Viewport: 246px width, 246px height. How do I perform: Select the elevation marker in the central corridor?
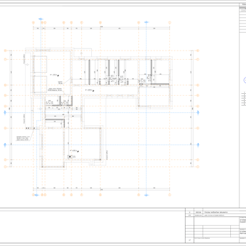click(90, 90)
